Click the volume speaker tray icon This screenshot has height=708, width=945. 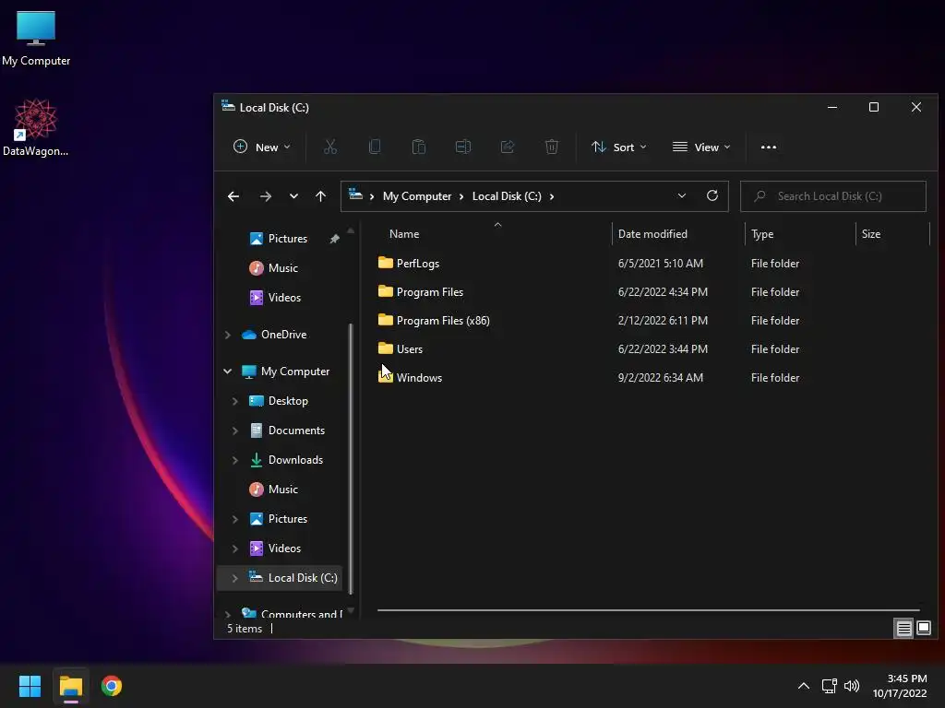(x=852, y=686)
